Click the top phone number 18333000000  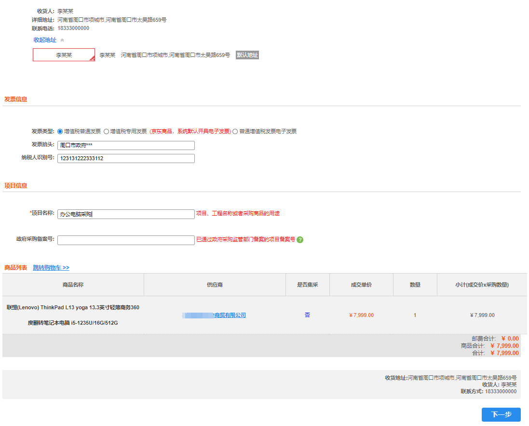click(73, 28)
